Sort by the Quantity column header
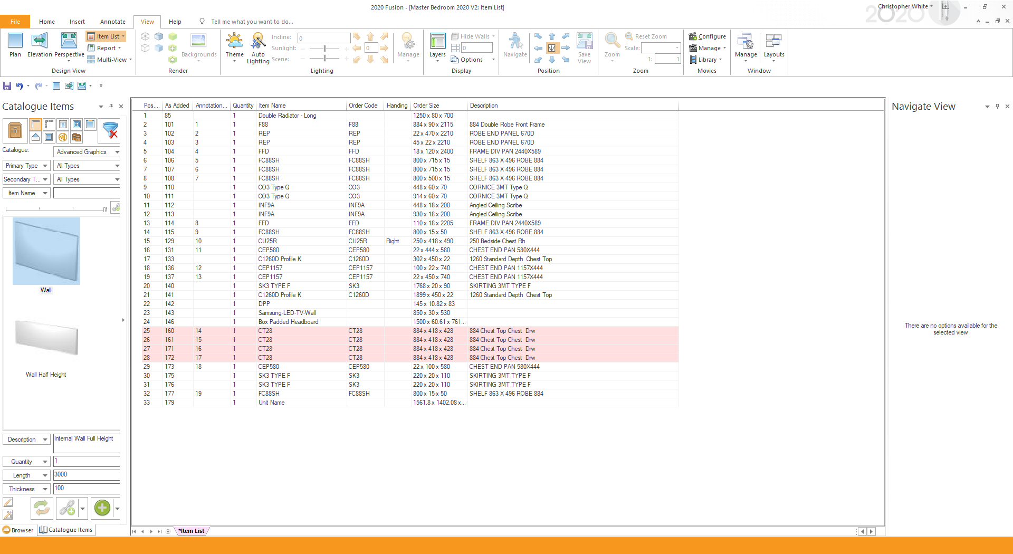Image resolution: width=1013 pixels, height=554 pixels. pos(243,106)
